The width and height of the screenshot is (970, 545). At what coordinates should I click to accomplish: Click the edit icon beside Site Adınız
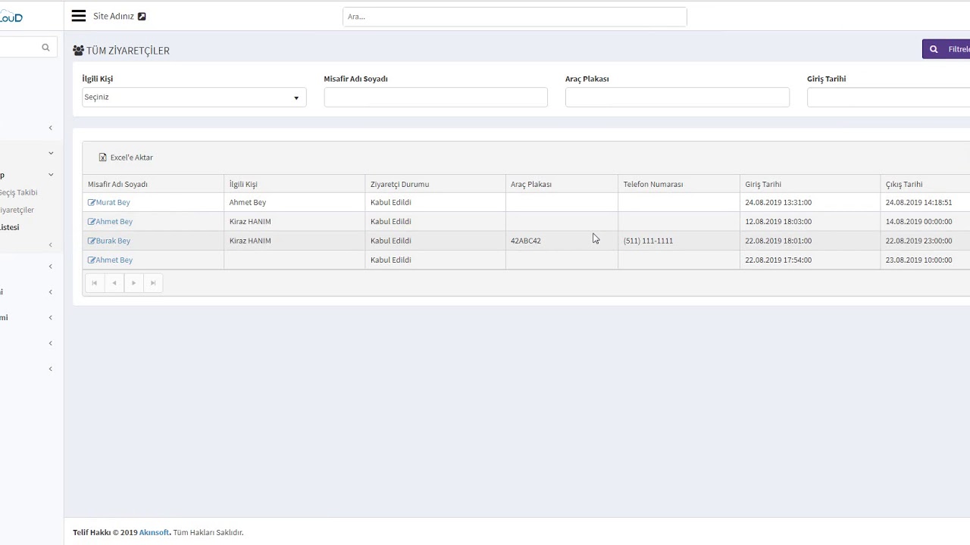142,17
